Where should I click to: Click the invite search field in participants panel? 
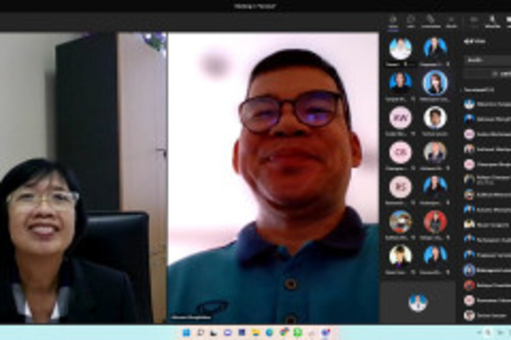point(488,60)
